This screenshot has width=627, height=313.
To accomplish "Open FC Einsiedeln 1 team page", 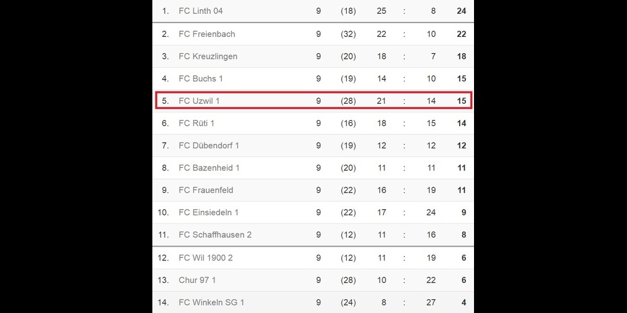I will click(209, 213).
